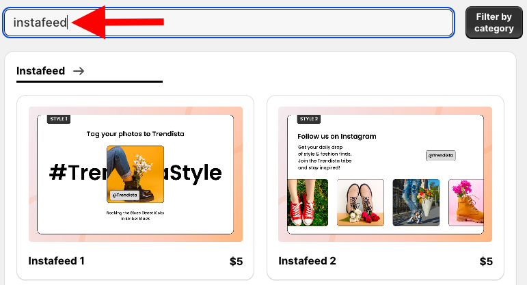Image resolution: width=527 pixels, height=285 pixels.
Task: Click the red sneakers photo in Instafeed 2
Action: click(308, 202)
